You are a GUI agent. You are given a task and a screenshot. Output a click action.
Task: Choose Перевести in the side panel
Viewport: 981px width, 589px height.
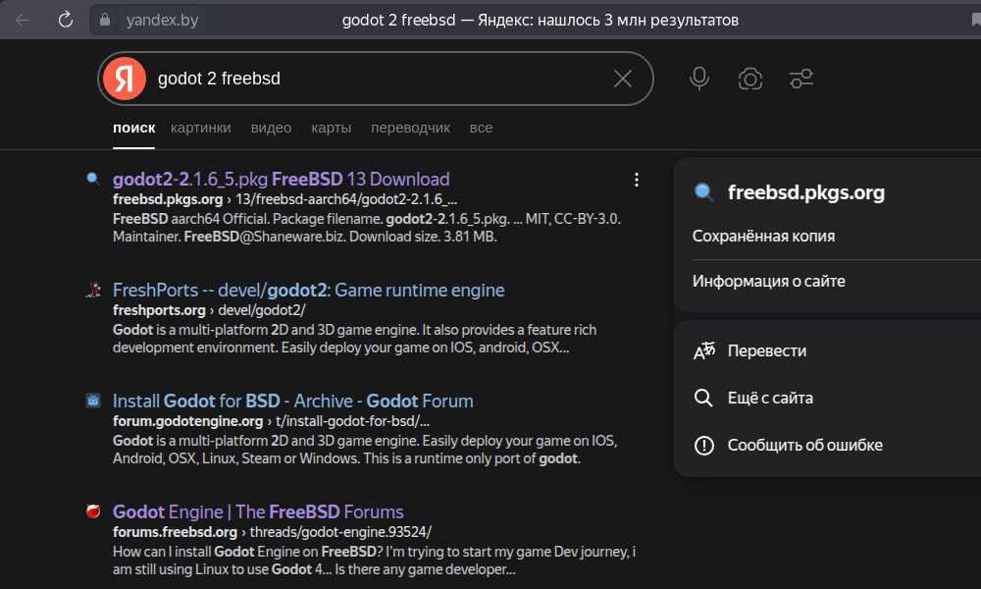(x=767, y=350)
